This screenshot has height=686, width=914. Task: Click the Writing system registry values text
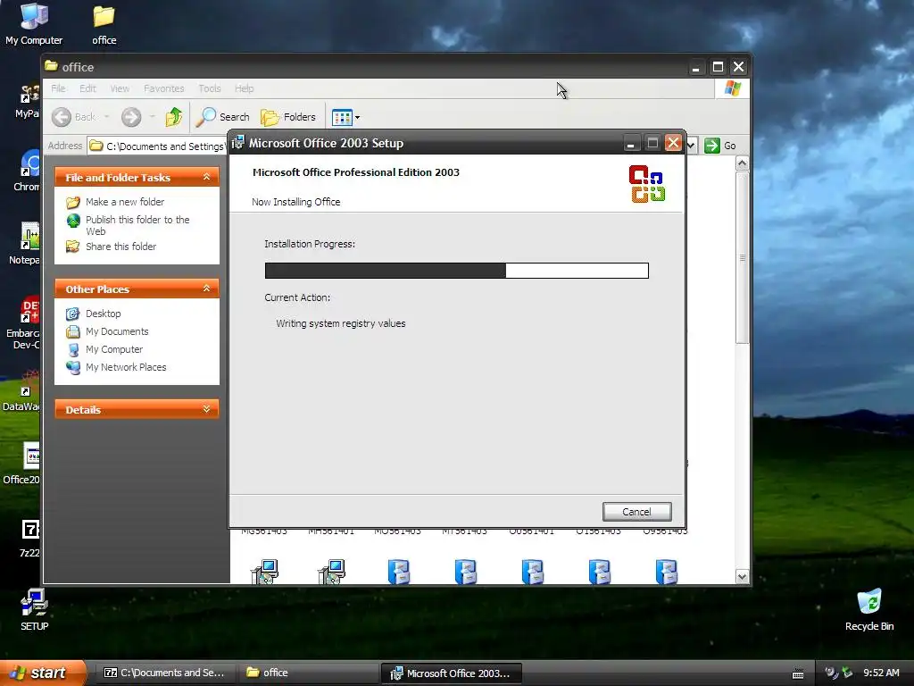pyautogui.click(x=340, y=323)
